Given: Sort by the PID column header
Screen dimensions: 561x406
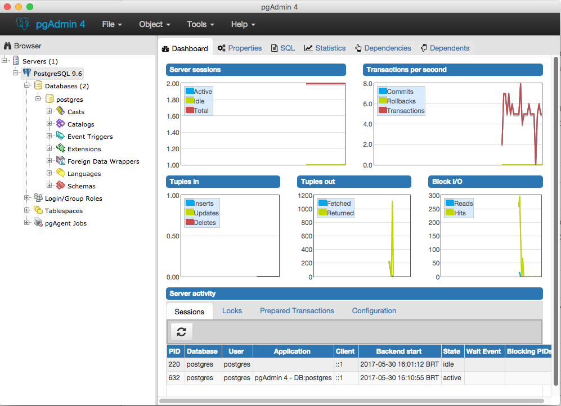Looking at the screenshot, I should pyautogui.click(x=174, y=351).
